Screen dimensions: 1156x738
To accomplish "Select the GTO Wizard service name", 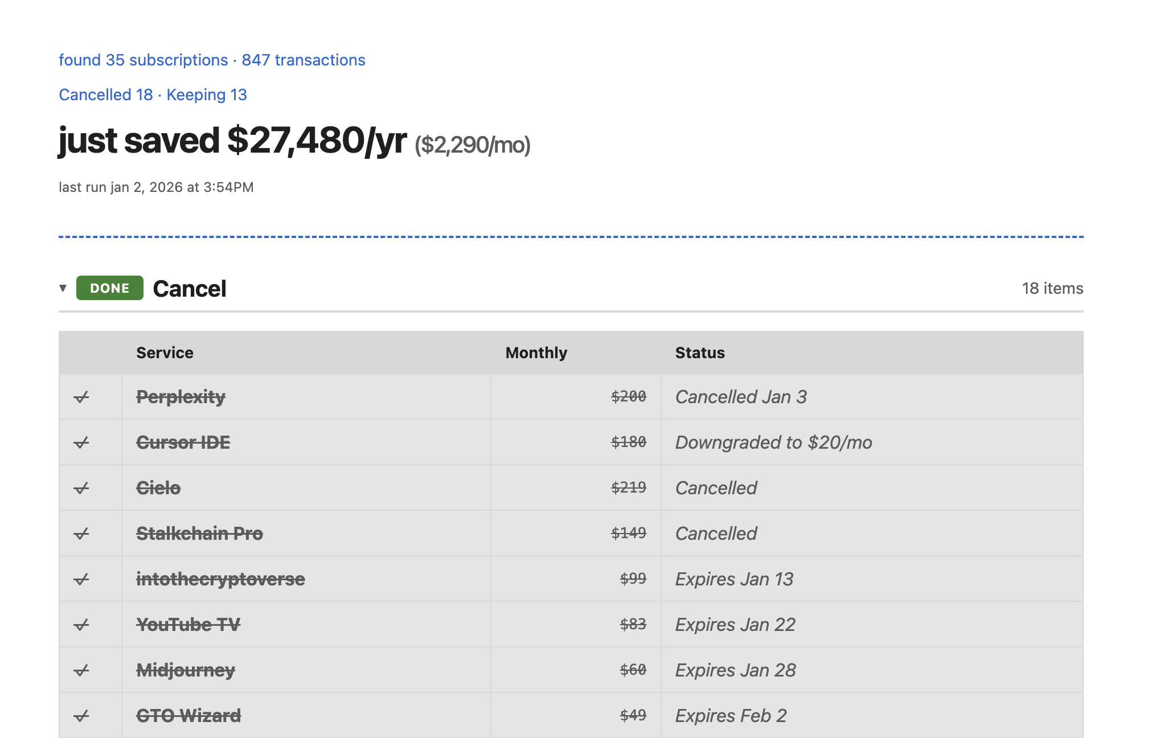I will 188,716.
